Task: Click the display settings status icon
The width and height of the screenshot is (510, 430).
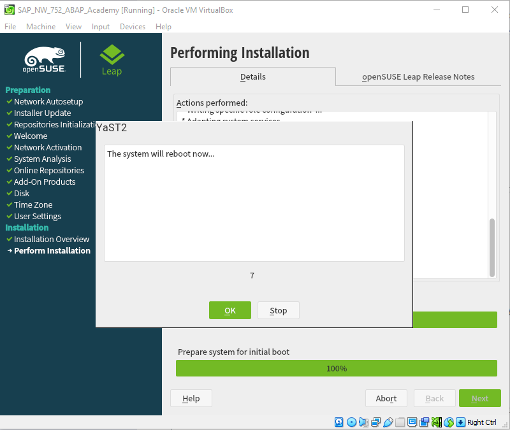Action: [x=412, y=422]
